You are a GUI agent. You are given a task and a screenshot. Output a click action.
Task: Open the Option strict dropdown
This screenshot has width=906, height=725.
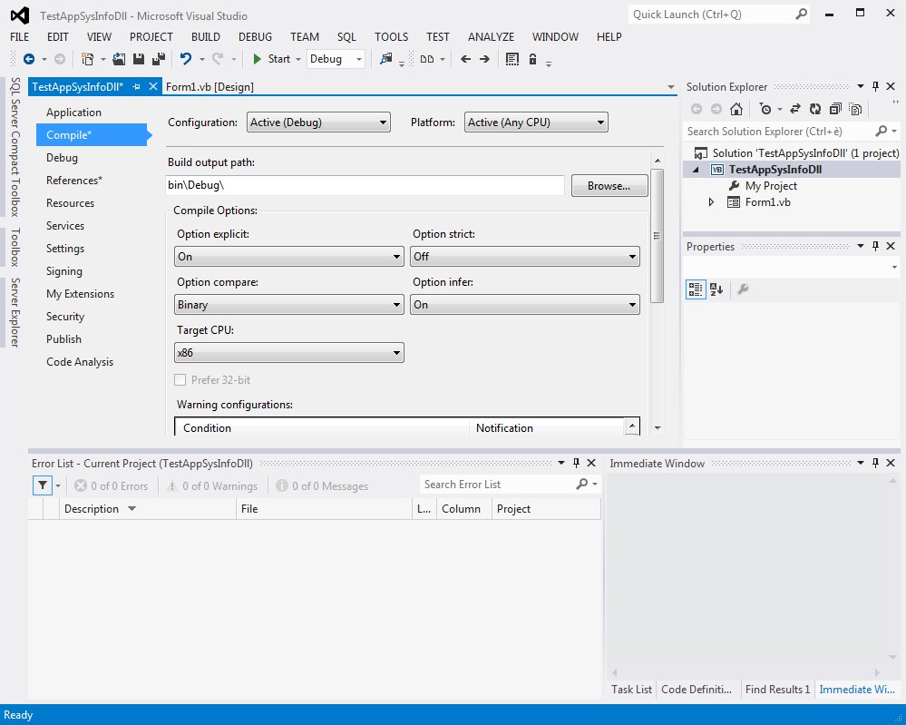click(x=525, y=257)
